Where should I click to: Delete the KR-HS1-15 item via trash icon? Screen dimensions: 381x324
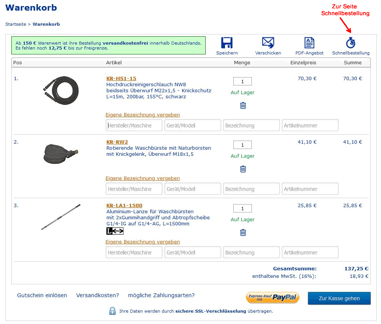click(x=243, y=105)
